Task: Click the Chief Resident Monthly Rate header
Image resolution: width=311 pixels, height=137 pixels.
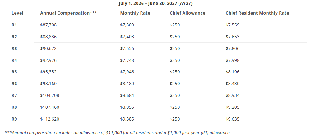Action: pyautogui.click(x=257, y=13)
